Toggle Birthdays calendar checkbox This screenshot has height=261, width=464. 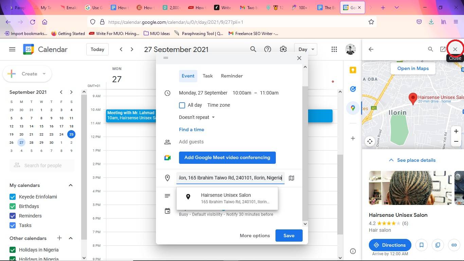(13, 206)
